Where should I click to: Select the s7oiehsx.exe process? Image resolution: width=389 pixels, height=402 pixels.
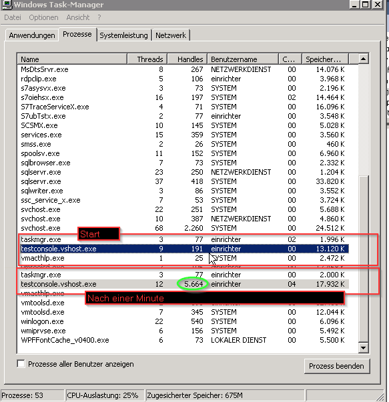(183, 97)
